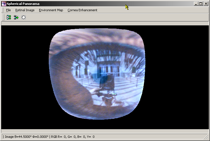Expand the Environment Map menu

51,10
